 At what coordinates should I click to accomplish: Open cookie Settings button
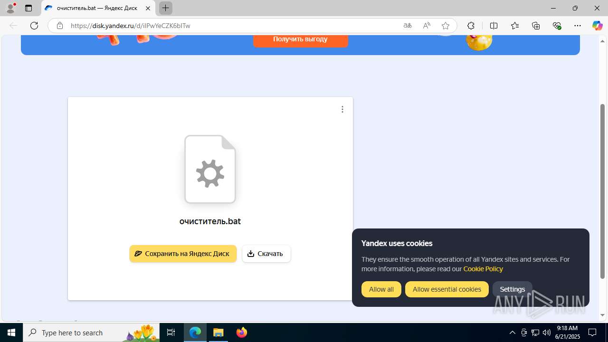pos(513,289)
